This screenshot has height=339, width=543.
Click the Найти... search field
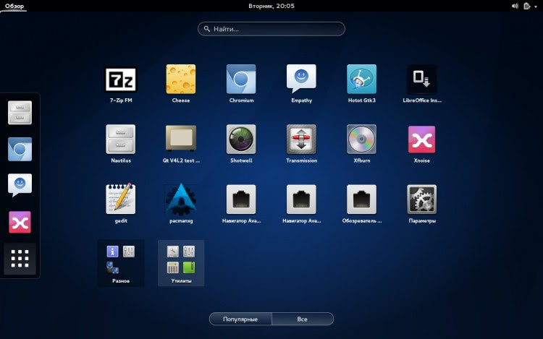271,29
